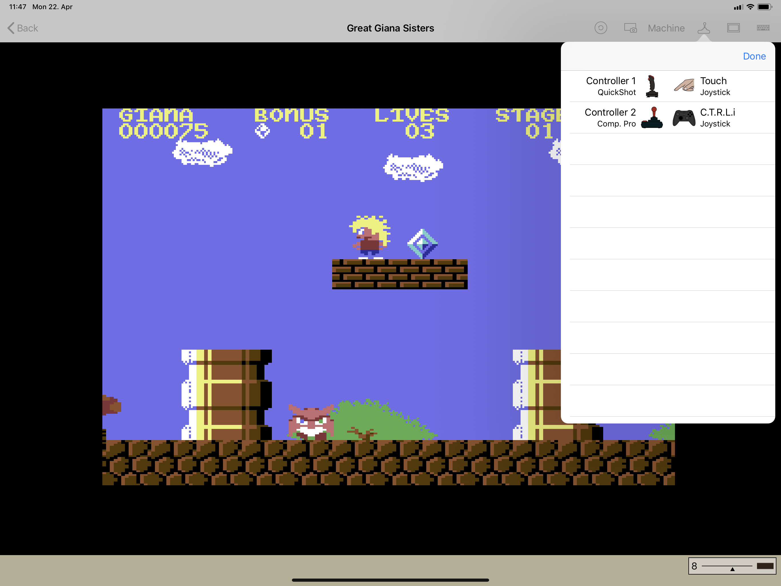Screen dimensions: 781x586
Task: Select the QuickShot joystick icon
Action: pyautogui.click(x=652, y=86)
